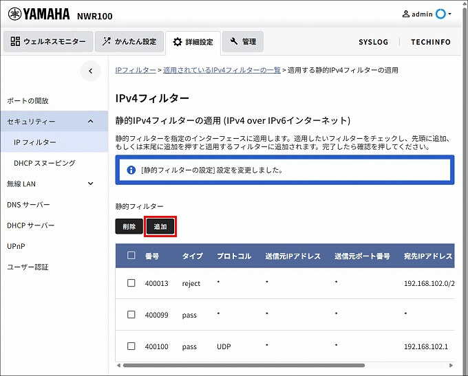Click the admin user icon
Screen dimensions: 468x376
pos(406,14)
